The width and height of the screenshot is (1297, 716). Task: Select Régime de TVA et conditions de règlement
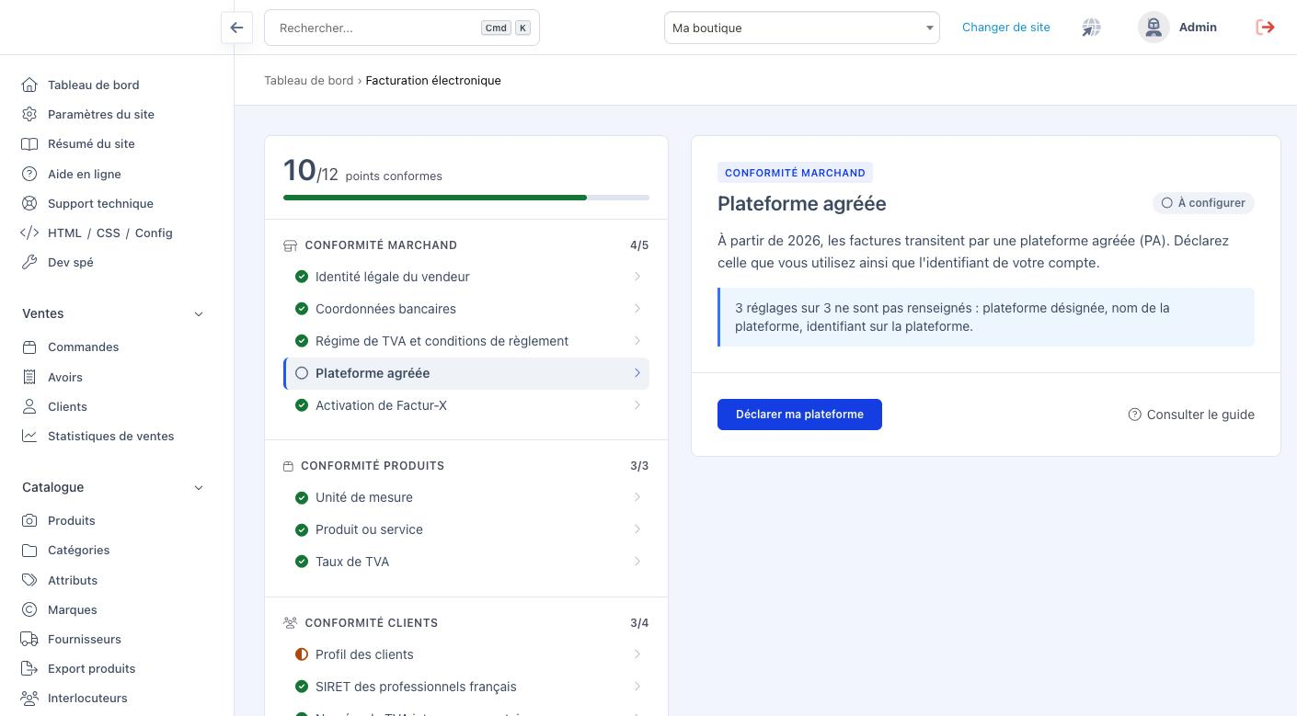pos(466,341)
